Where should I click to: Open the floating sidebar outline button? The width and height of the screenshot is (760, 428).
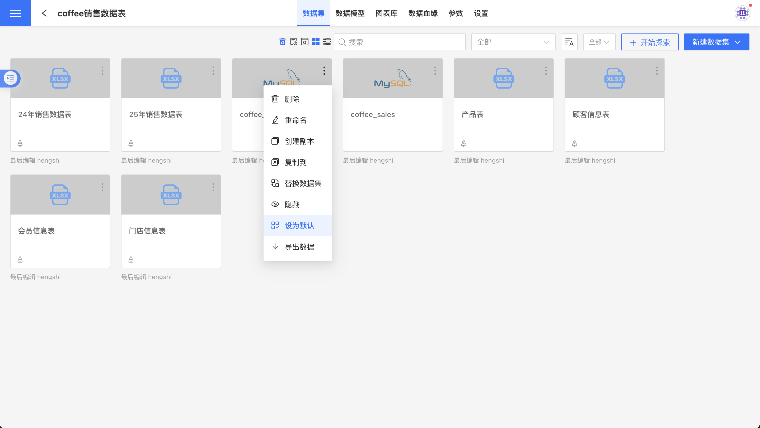pos(11,78)
